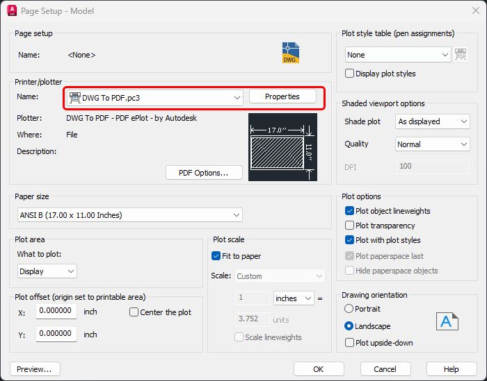487x381 pixels.
Task: Click the Preview button
Action: point(35,369)
